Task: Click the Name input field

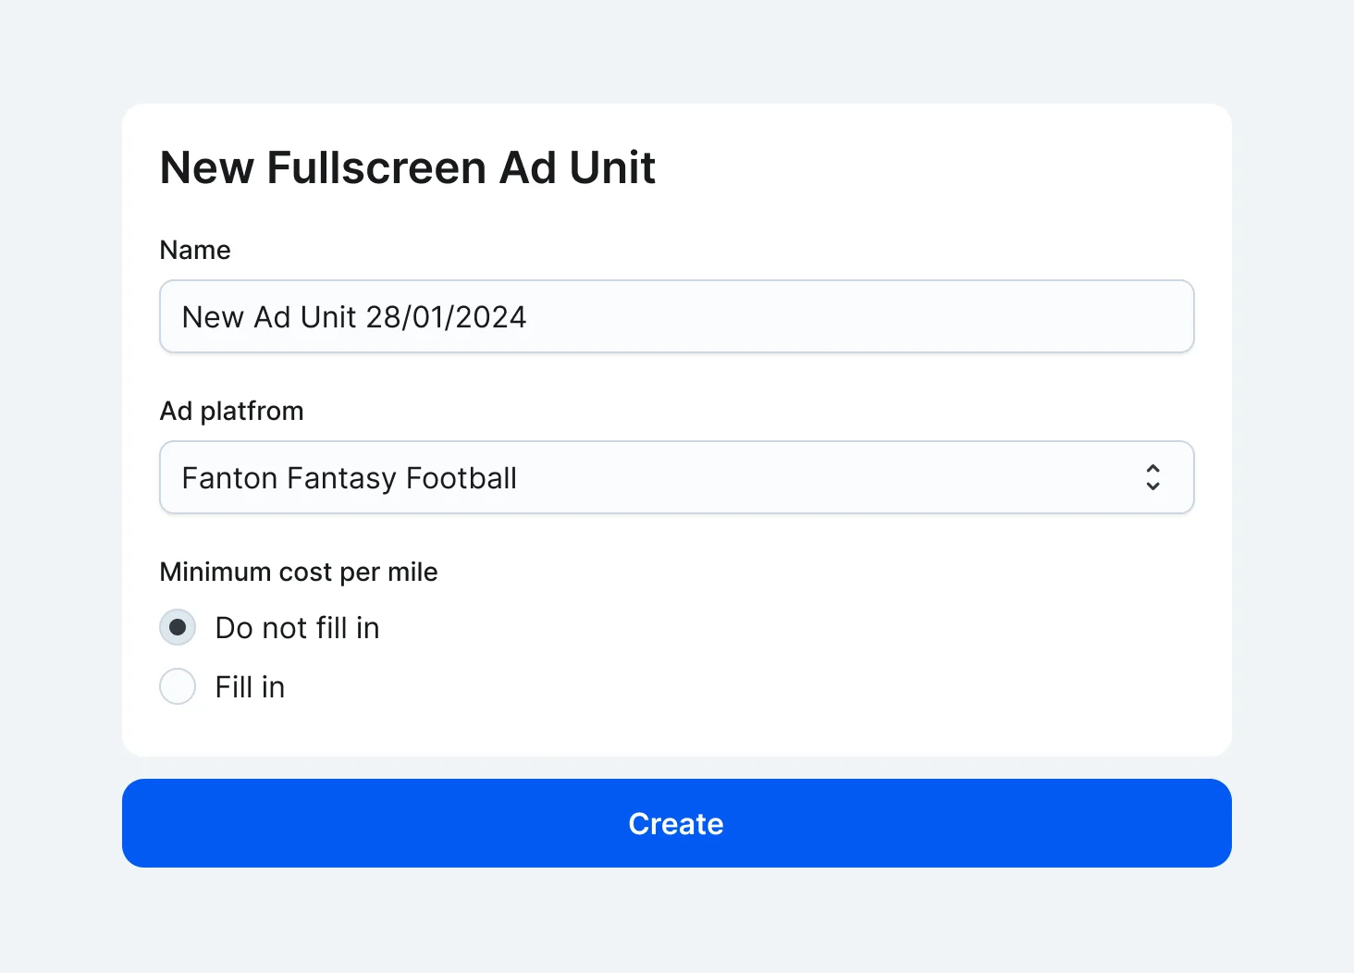Action: (676, 316)
